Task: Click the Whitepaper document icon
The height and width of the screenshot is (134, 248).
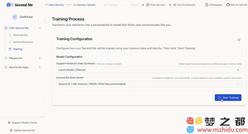Action: tap(207, 5)
